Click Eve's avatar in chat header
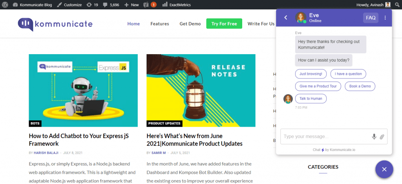The width and height of the screenshot is (402, 184). [x=301, y=17]
